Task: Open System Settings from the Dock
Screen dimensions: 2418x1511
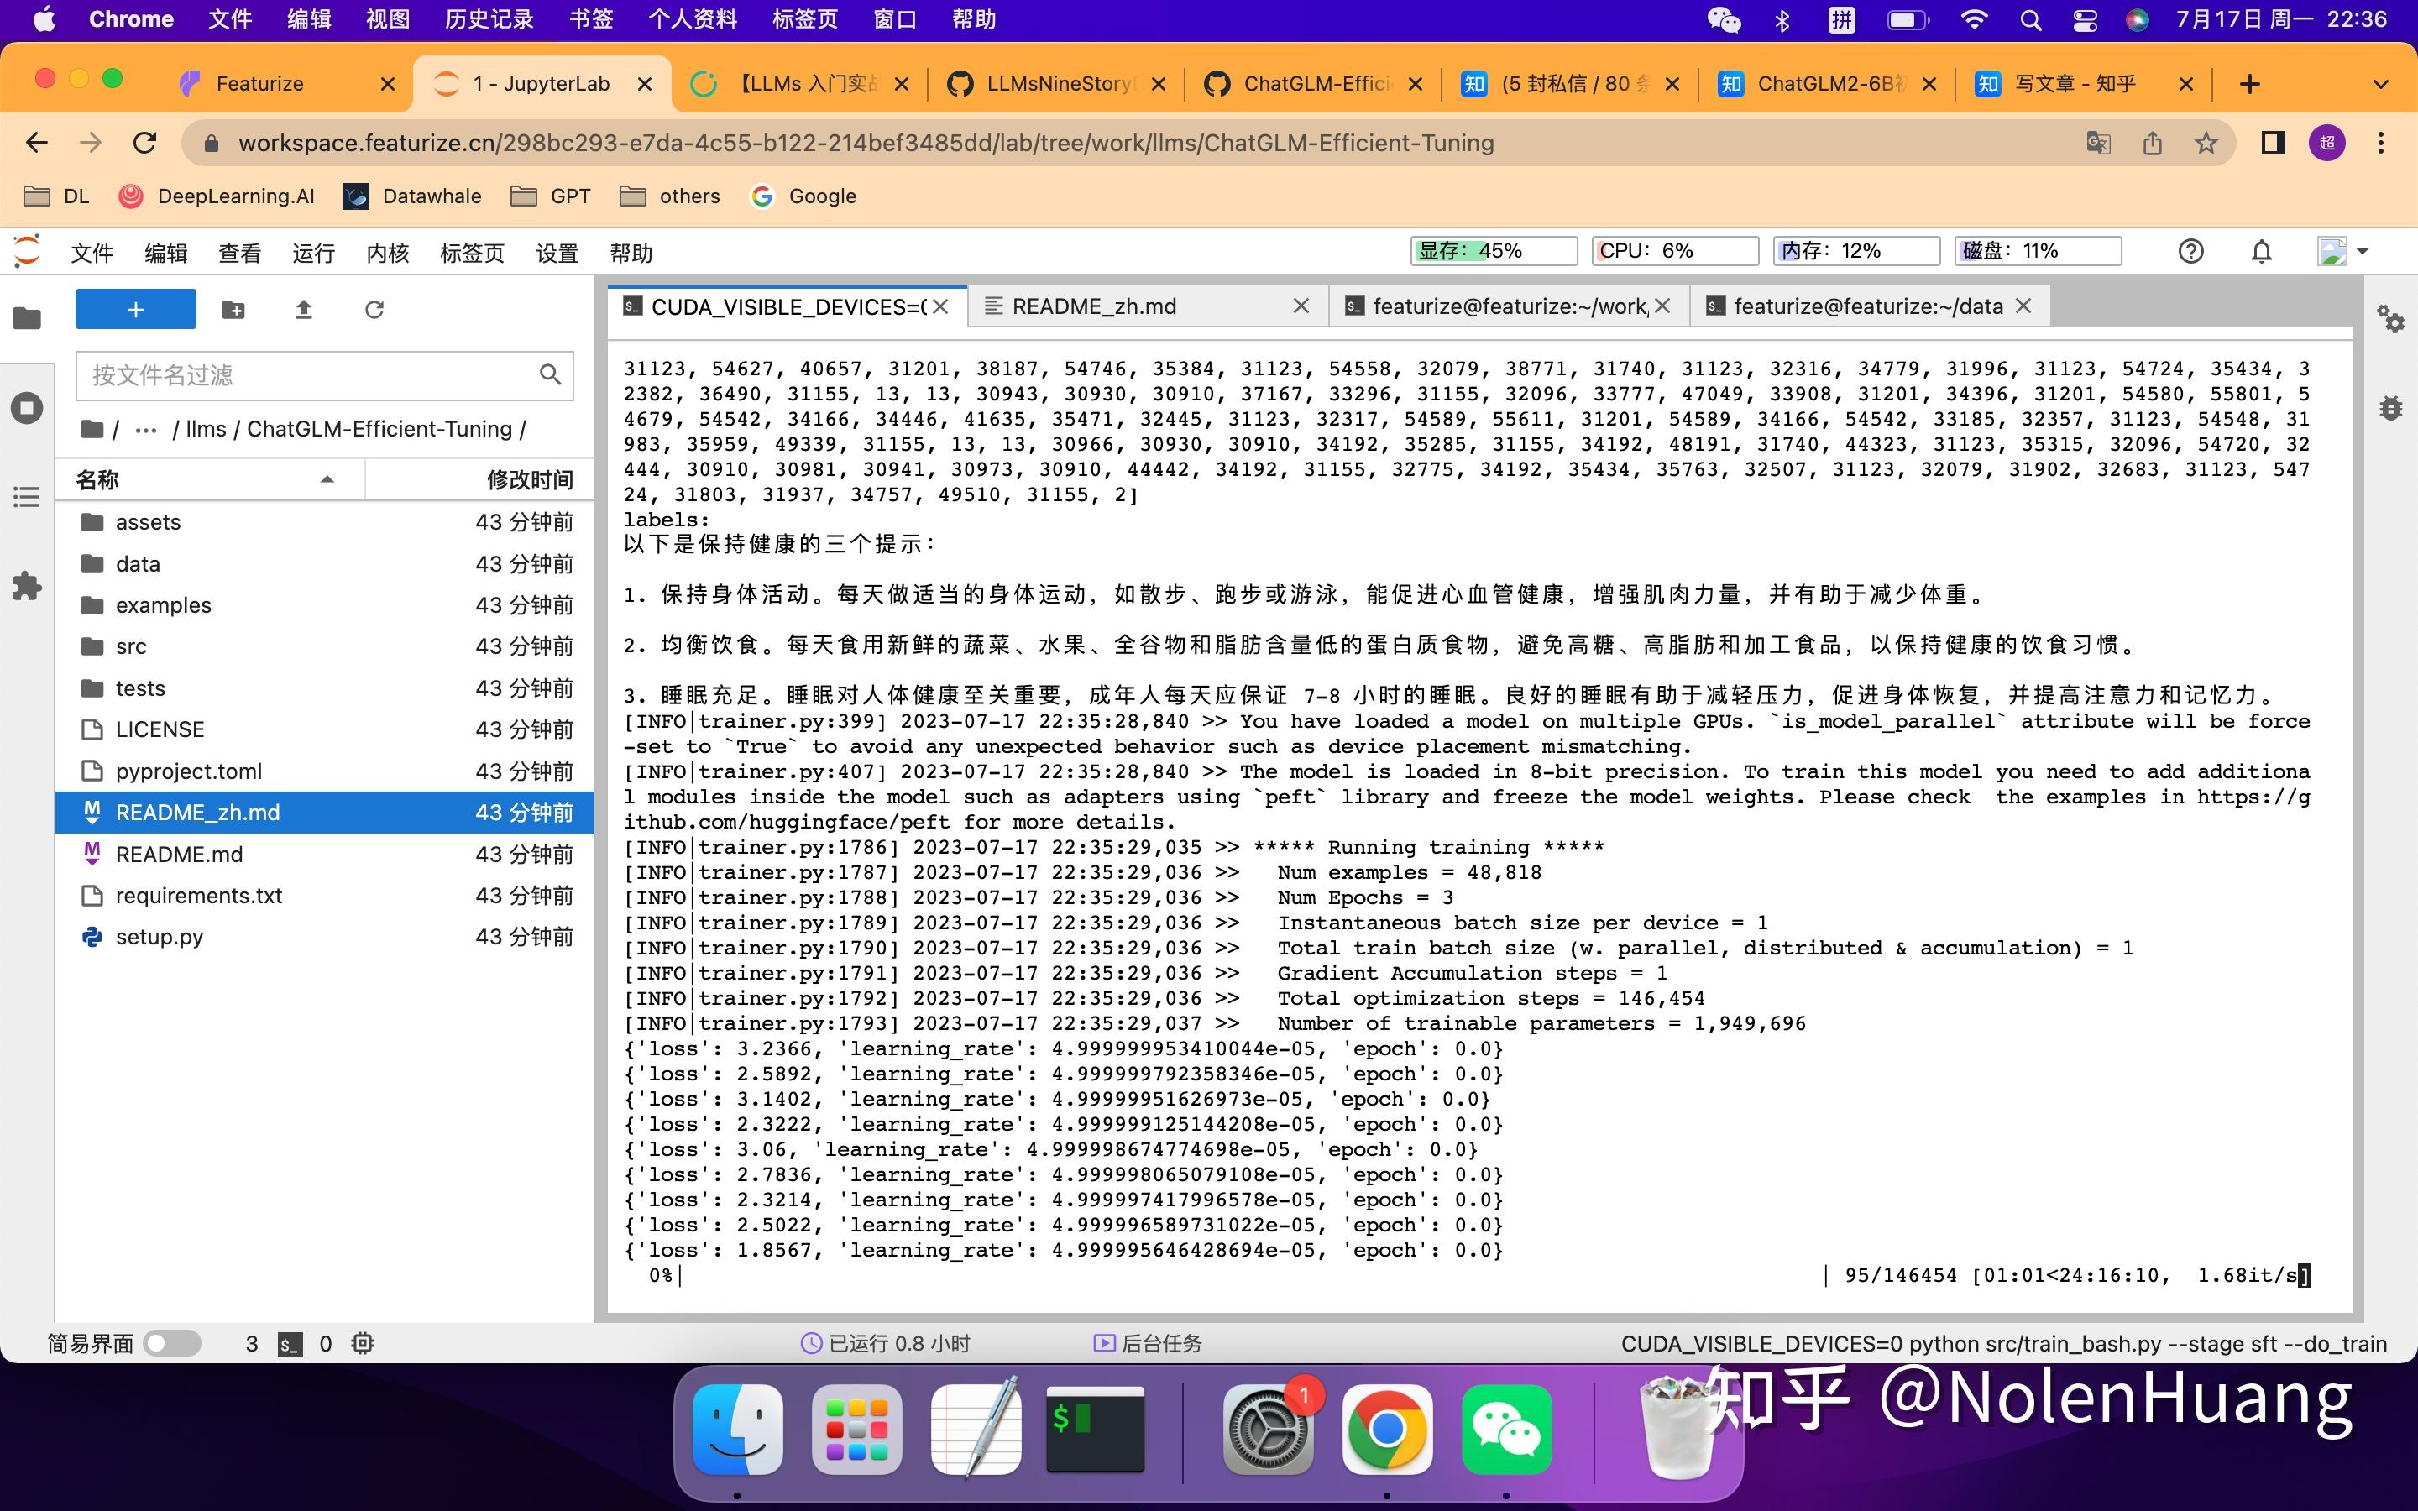Action: 1267,1430
